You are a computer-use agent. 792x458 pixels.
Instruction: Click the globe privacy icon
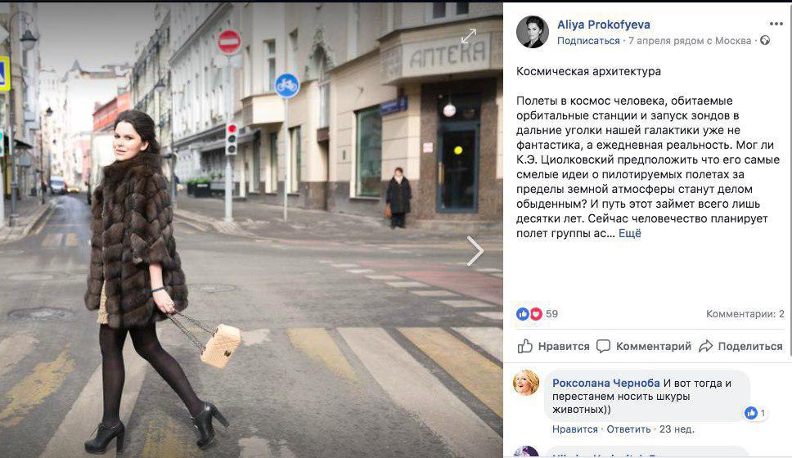coord(765,40)
